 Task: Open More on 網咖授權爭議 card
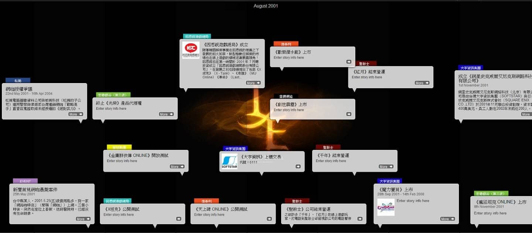point(76,114)
